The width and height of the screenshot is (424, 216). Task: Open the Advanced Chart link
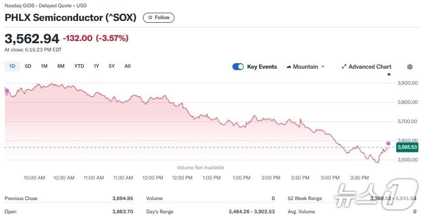pyautogui.click(x=370, y=67)
